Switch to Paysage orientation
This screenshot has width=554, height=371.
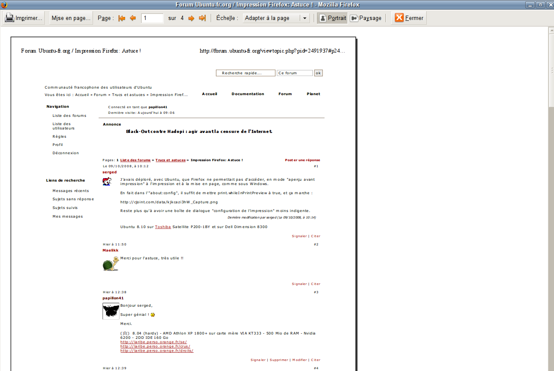pos(366,18)
